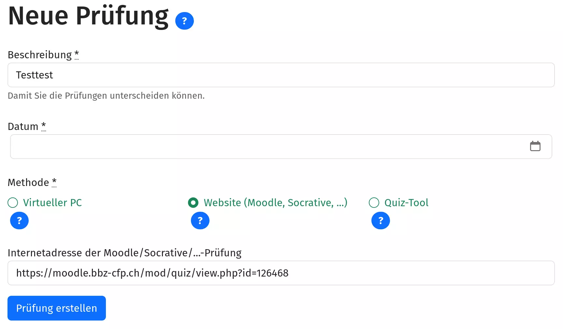Select the Website (Moodle, Socrative, ...) radio option
The height and width of the screenshot is (329, 563).
(x=193, y=203)
